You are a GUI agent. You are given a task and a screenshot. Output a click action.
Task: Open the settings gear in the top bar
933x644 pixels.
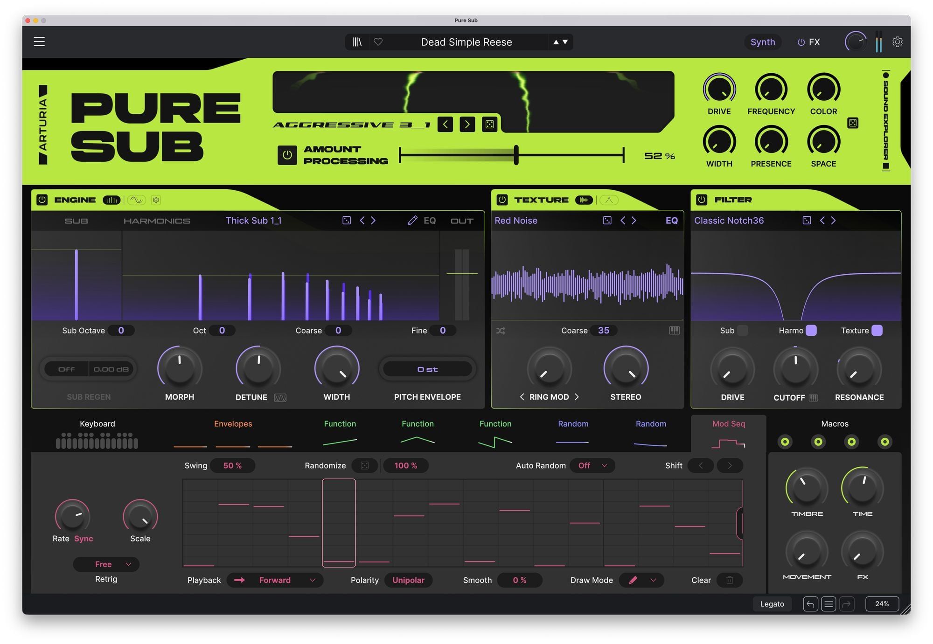coord(897,42)
